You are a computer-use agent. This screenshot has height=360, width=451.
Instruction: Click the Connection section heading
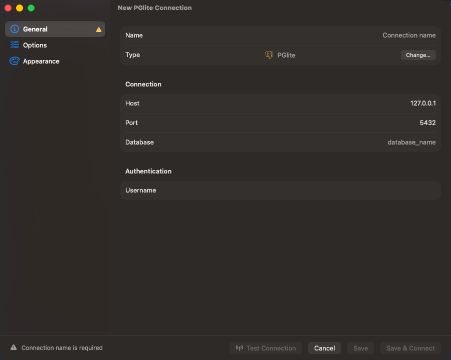pyautogui.click(x=143, y=84)
